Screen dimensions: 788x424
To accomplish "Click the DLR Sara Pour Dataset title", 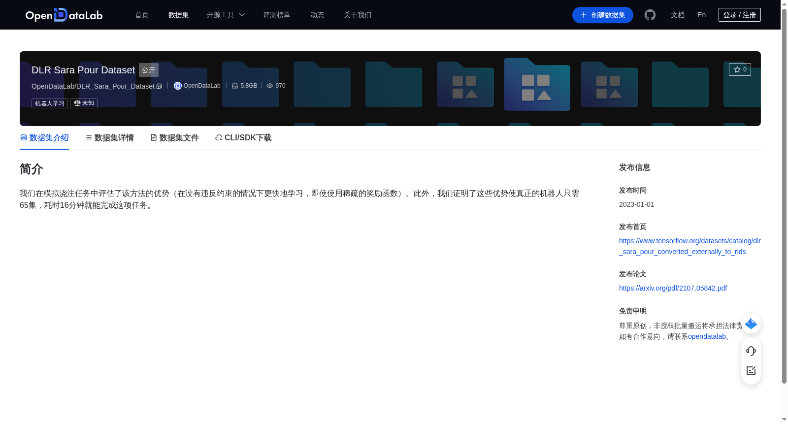I will point(83,70).
